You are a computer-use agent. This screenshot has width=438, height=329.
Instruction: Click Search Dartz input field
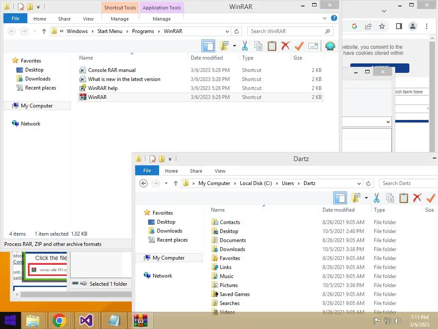pos(409,183)
